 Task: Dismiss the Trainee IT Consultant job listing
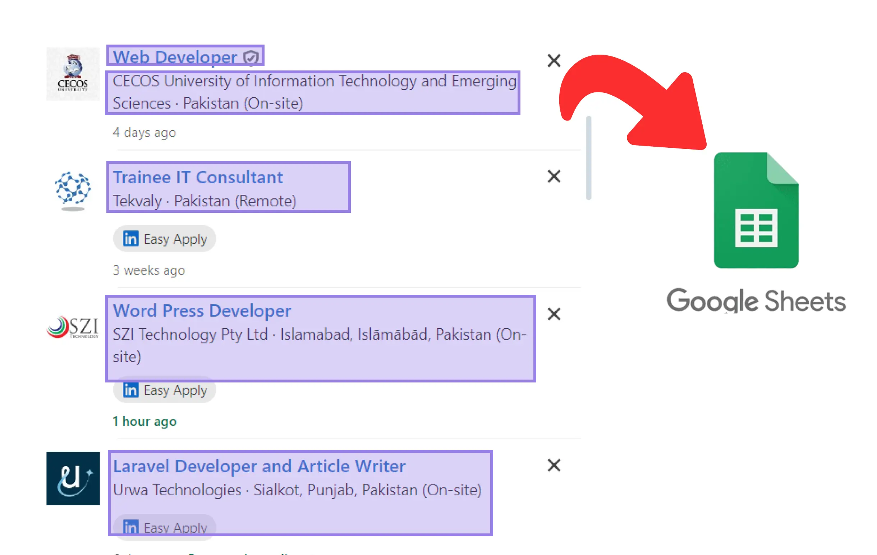554,176
